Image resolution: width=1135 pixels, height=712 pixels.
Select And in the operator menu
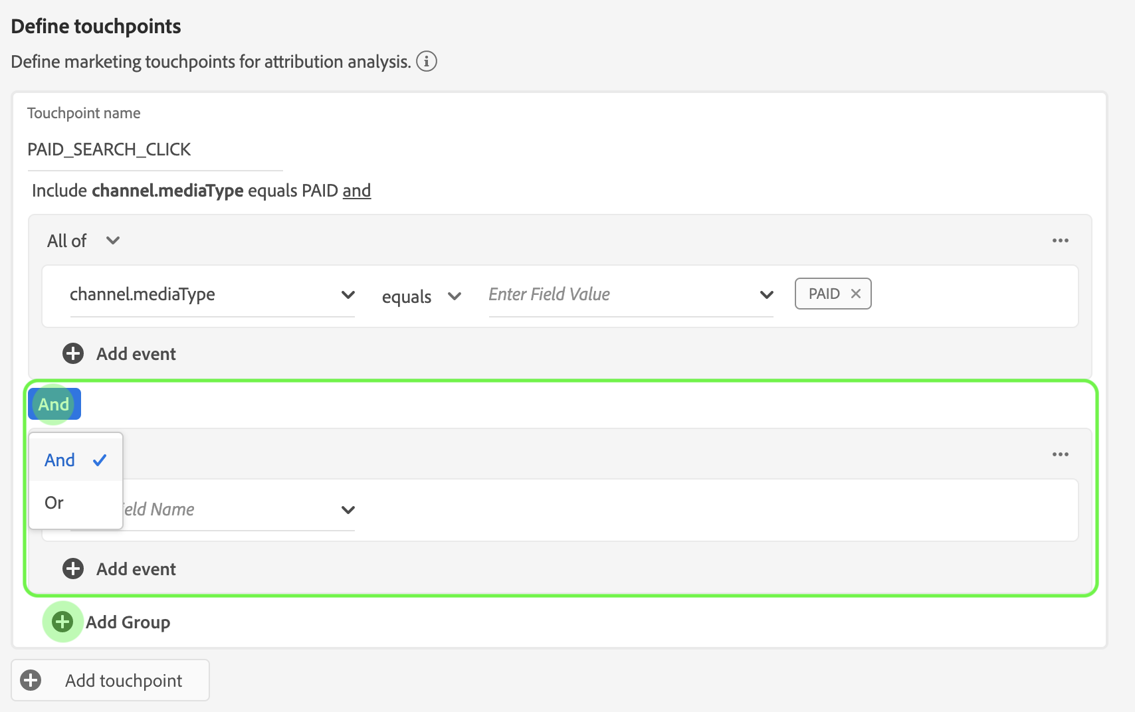60,460
